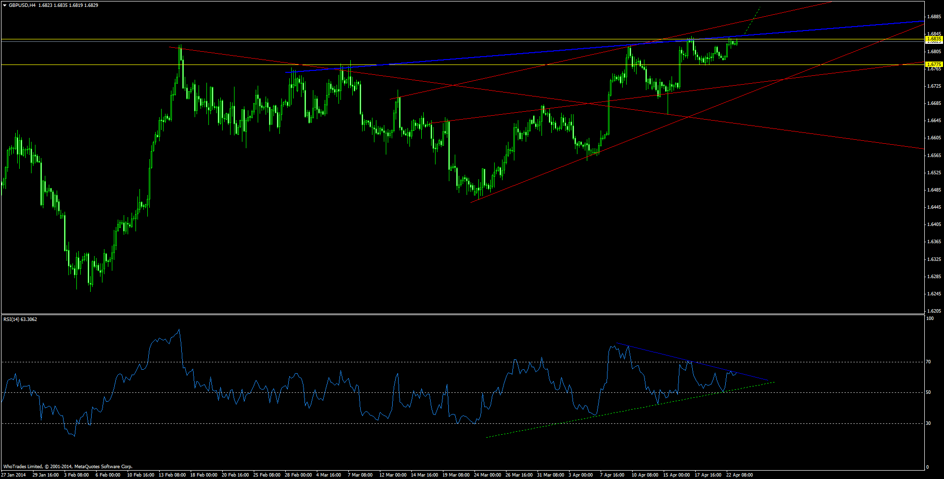The width and height of the screenshot is (944, 479).
Task: Click the RSI scale value 70
Action: [929, 362]
